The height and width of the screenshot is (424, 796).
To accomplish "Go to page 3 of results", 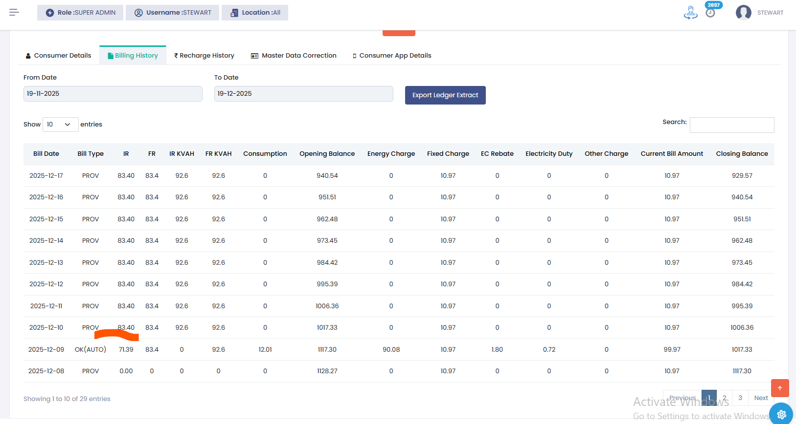I will coord(740,398).
